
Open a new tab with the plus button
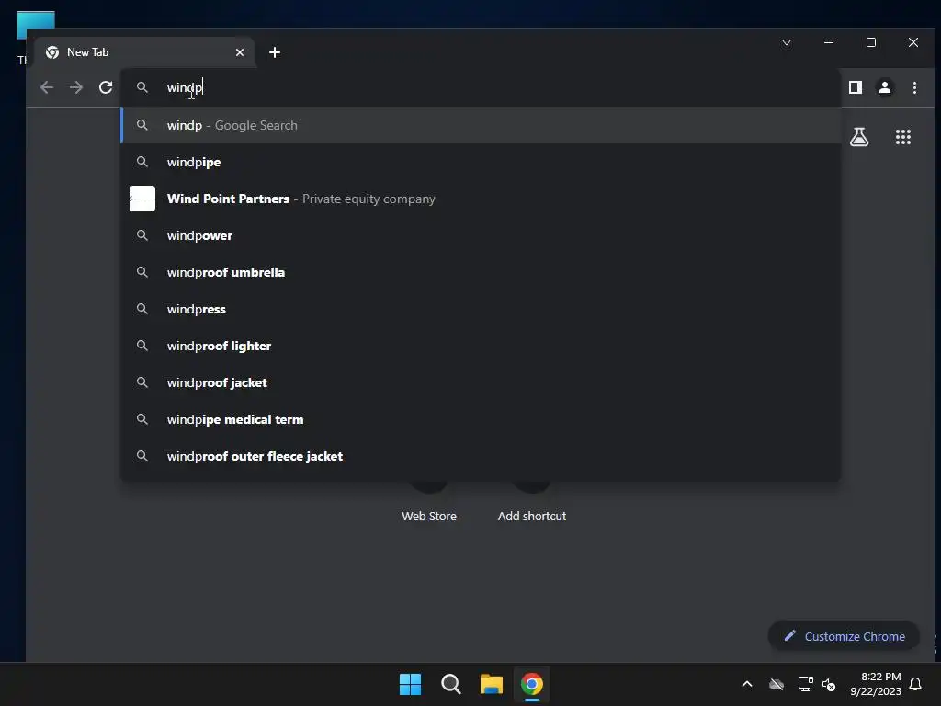[x=274, y=52]
